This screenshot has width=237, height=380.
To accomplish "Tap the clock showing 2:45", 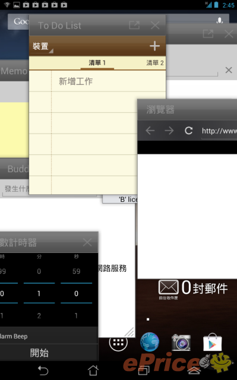I will [x=228, y=5].
